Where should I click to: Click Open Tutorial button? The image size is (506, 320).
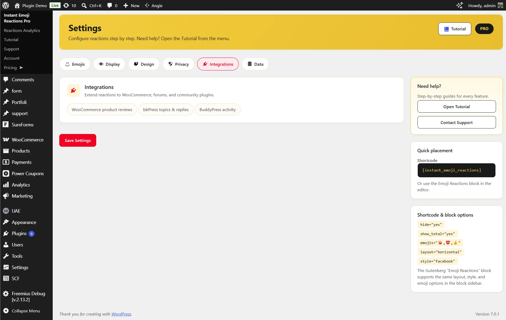pyautogui.click(x=456, y=107)
